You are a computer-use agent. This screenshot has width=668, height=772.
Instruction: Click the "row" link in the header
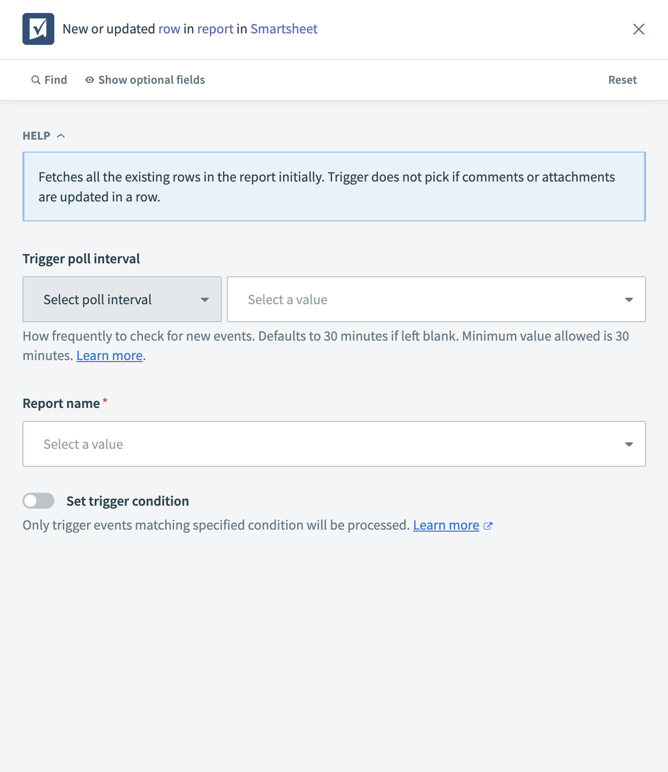click(169, 29)
